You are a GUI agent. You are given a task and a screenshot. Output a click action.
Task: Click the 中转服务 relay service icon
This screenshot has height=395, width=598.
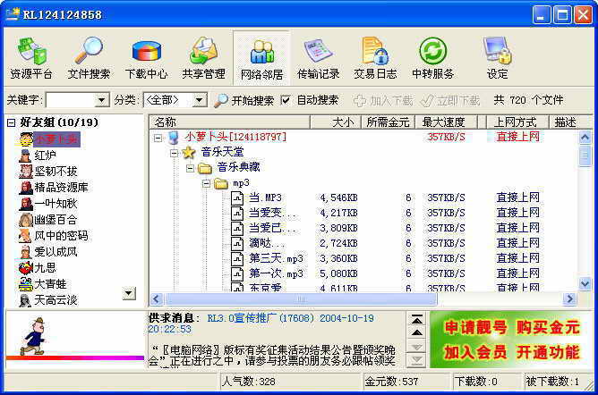(432, 58)
